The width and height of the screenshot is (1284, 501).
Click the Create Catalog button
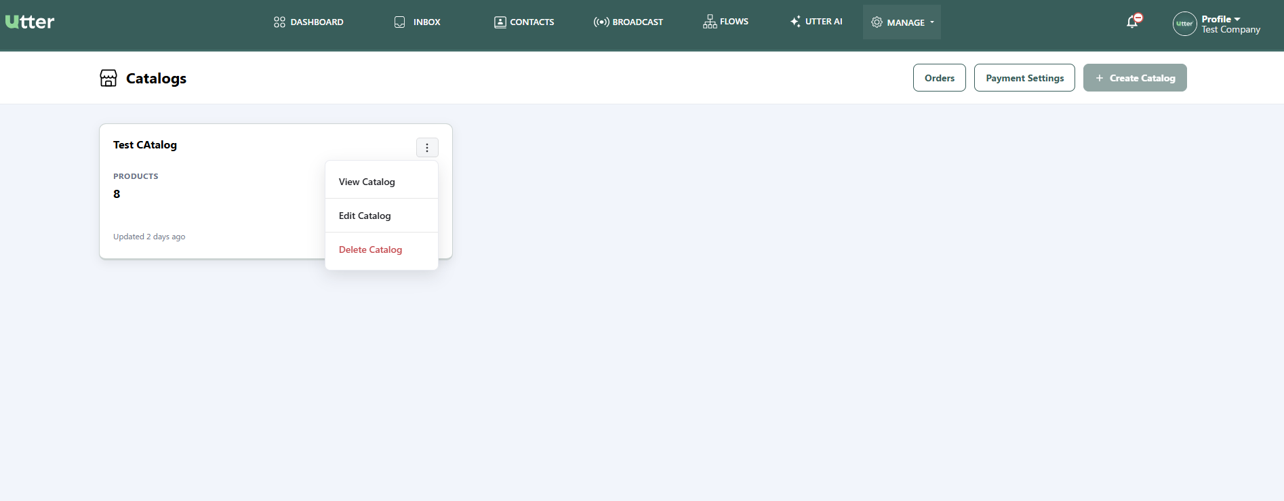pyautogui.click(x=1135, y=78)
